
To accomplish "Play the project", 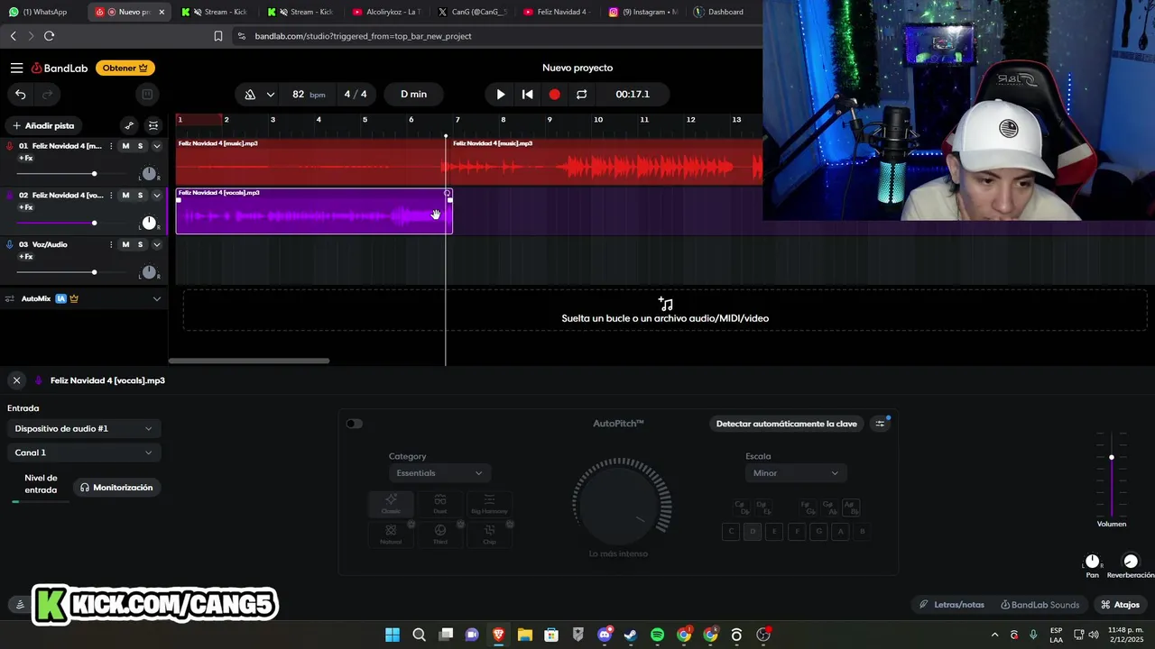I will 501,94.
